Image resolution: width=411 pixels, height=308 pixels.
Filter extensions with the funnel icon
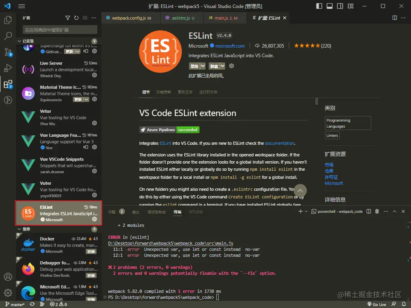[x=68, y=18]
